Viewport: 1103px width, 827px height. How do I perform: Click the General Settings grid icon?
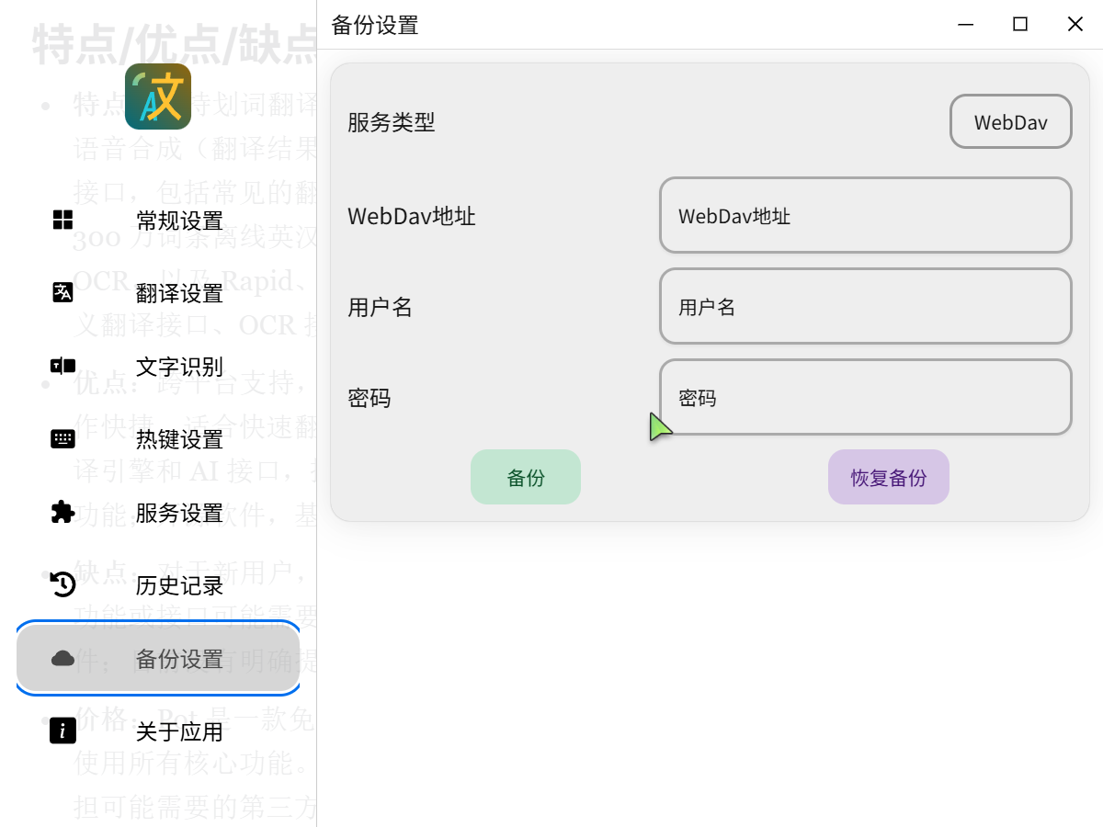(63, 220)
